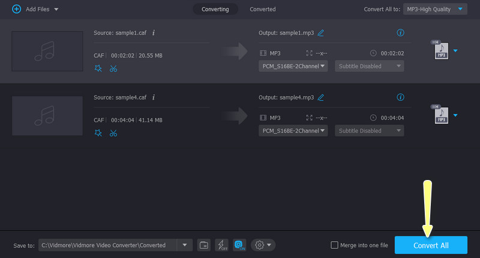Toggle the hardware acceleration lightning icon
480x258 pixels.
coord(221,245)
